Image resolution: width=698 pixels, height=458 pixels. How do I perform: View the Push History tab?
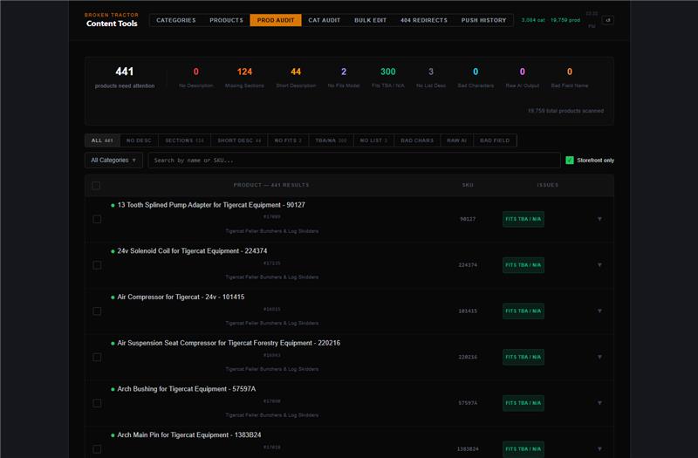point(483,20)
